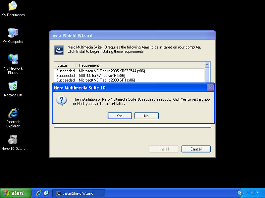Select the My Computer desktop icon
265x198 pixels.
click(x=13, y=33)
